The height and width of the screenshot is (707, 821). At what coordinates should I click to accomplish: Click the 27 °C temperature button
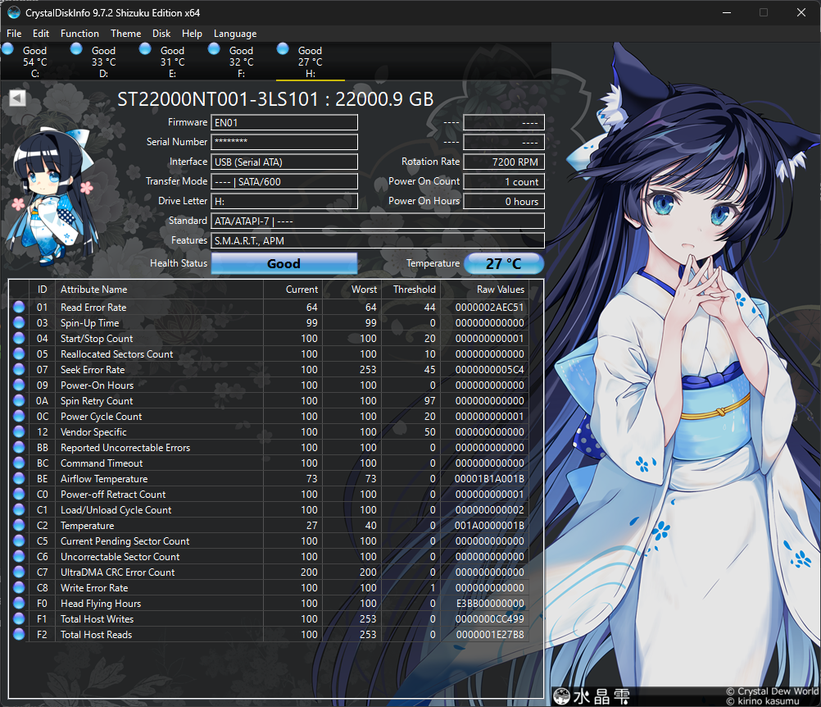pos(503,264)
